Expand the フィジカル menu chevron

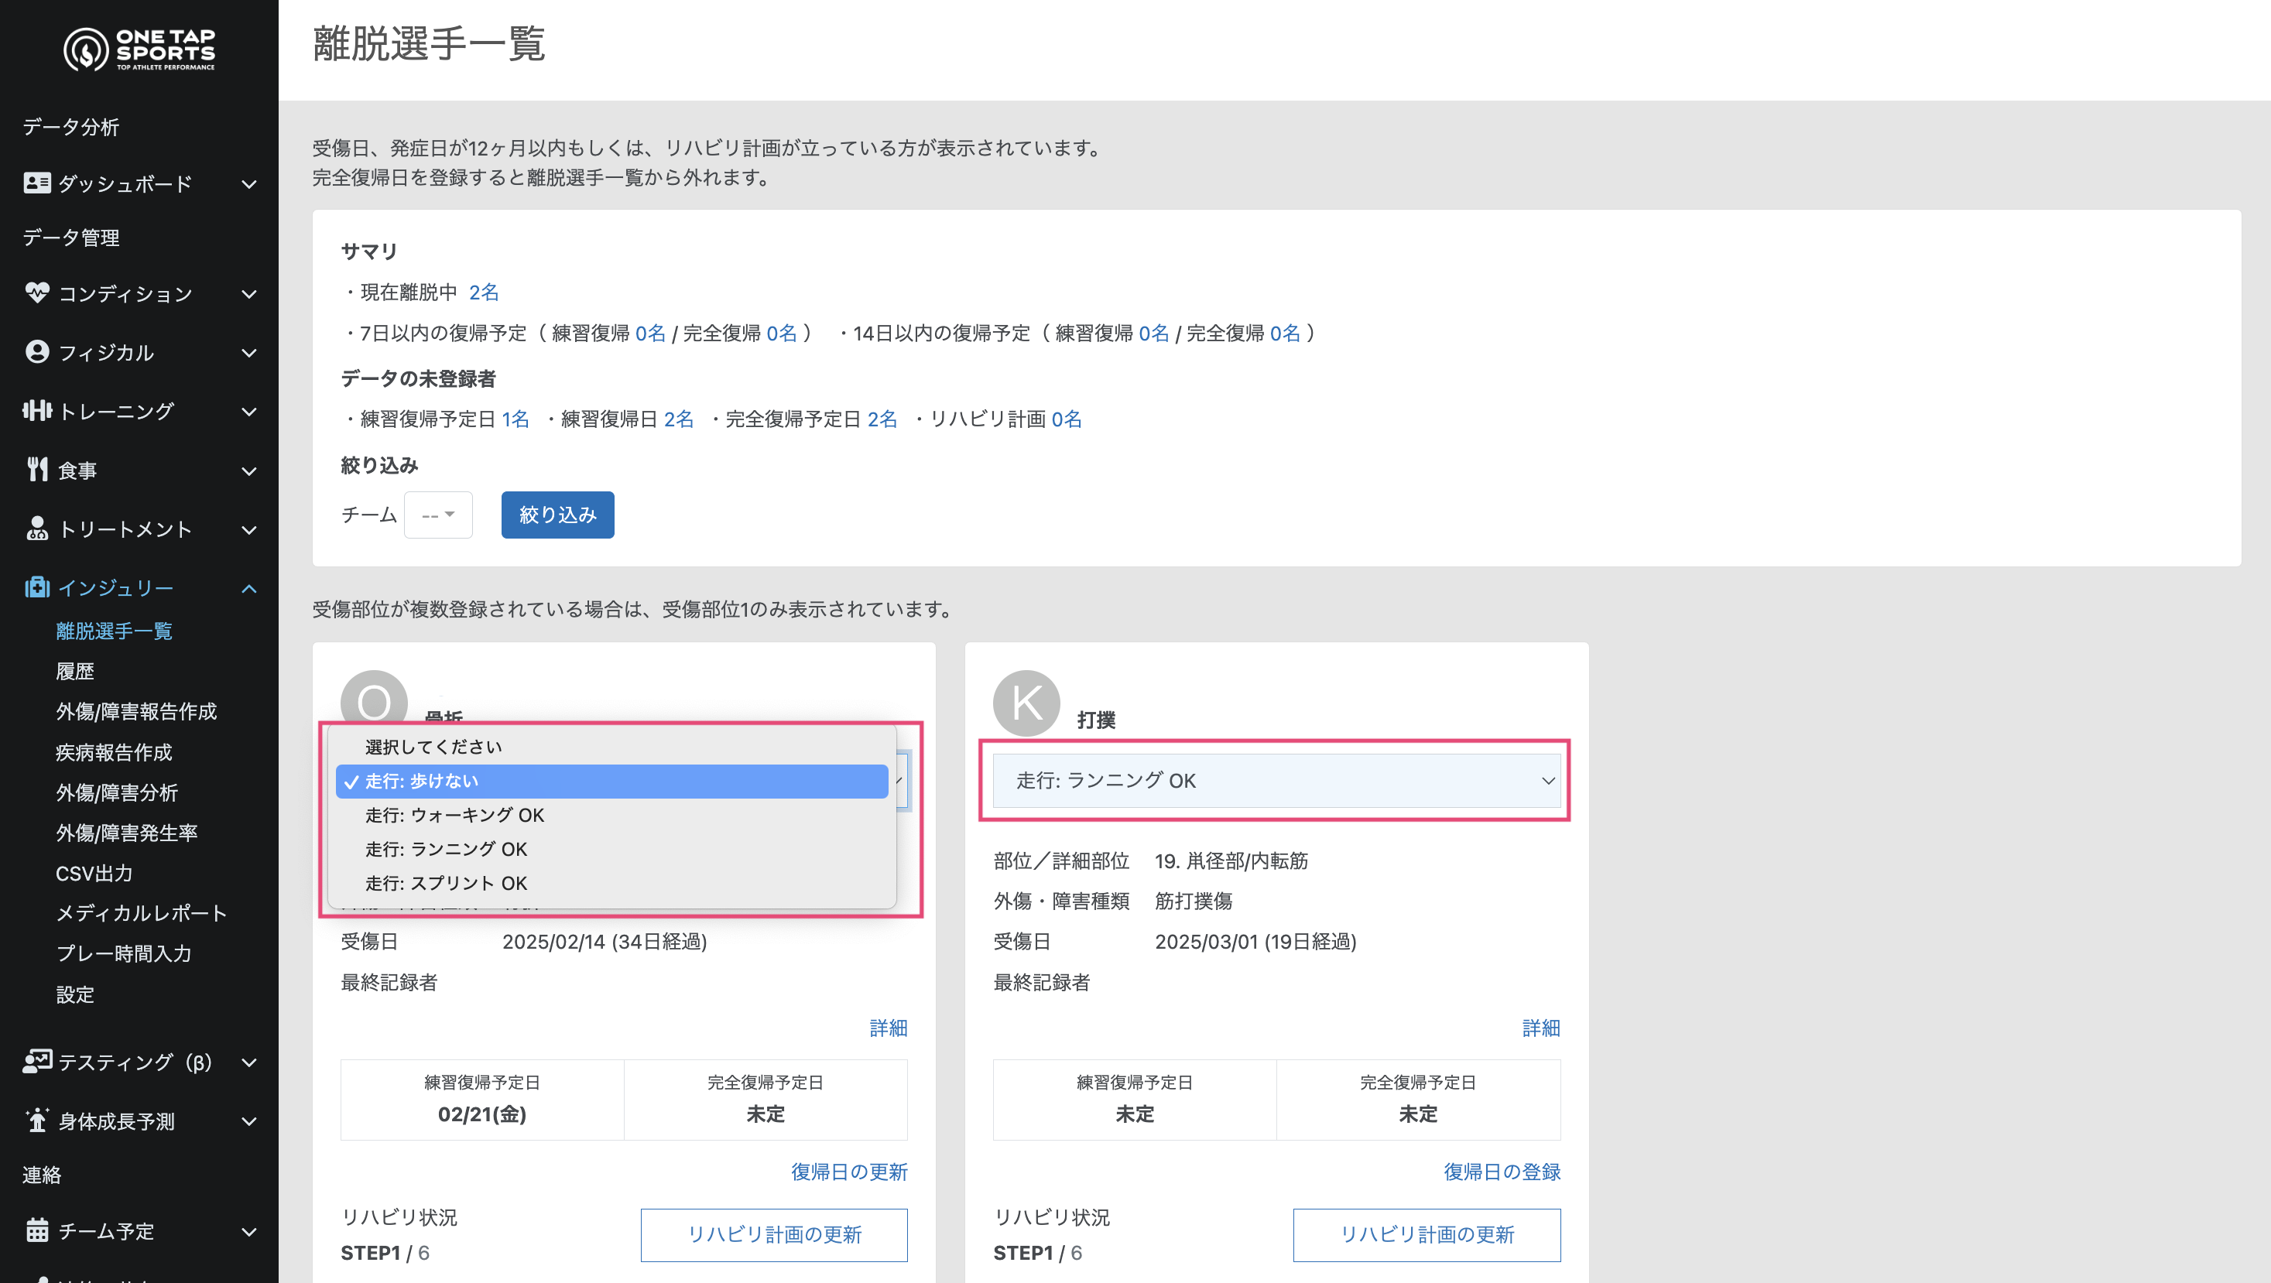pos(249,352)
